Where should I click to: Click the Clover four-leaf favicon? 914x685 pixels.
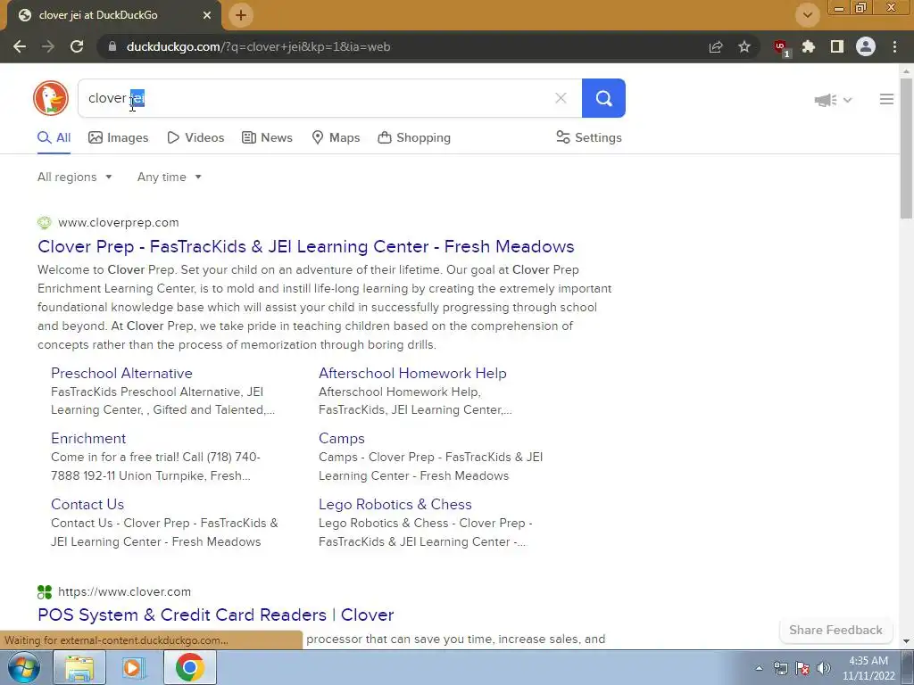[x=45, y=592]
